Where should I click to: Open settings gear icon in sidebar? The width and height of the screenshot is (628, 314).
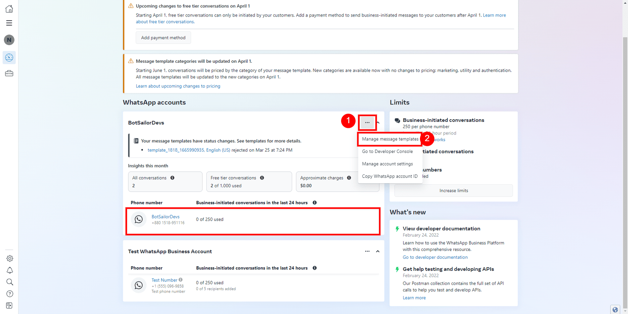10,258
